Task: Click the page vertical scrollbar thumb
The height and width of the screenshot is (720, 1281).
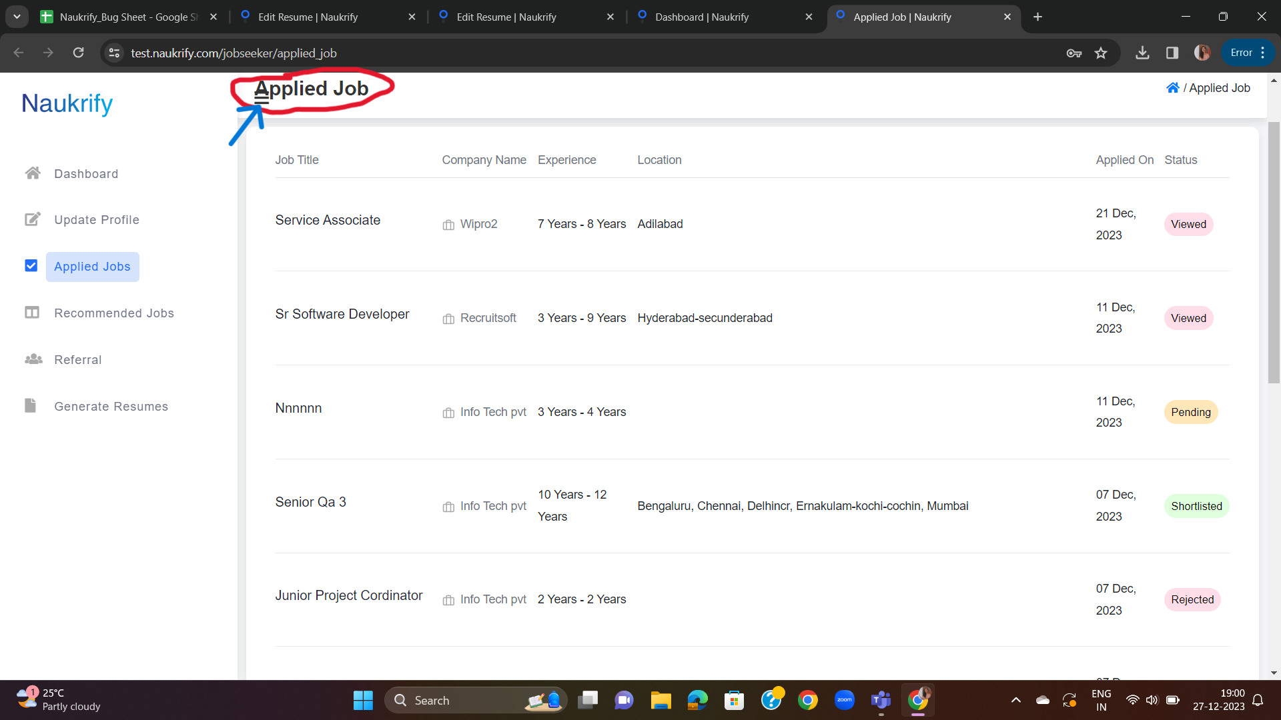Action: click(1274, 253)
